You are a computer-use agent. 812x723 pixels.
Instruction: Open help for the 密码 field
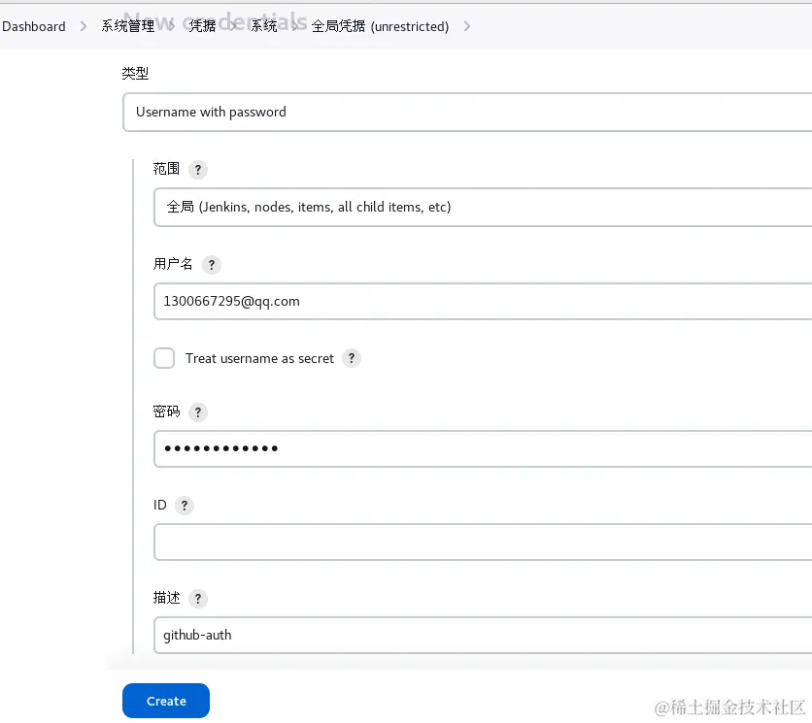pyautogui.click(x=198, y=412)
